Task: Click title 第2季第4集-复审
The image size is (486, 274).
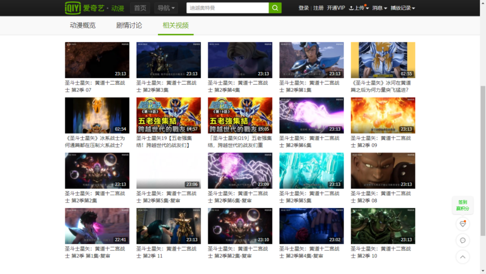Action: [309, 252]
